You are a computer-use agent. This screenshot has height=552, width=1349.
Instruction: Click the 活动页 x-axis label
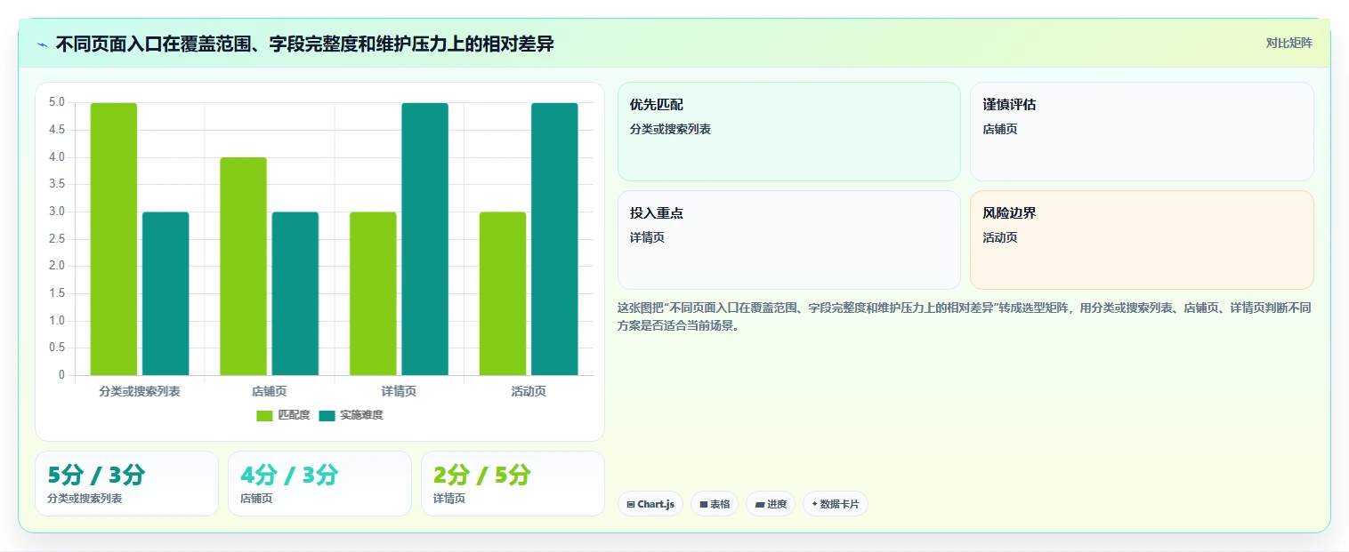point(529,391)
